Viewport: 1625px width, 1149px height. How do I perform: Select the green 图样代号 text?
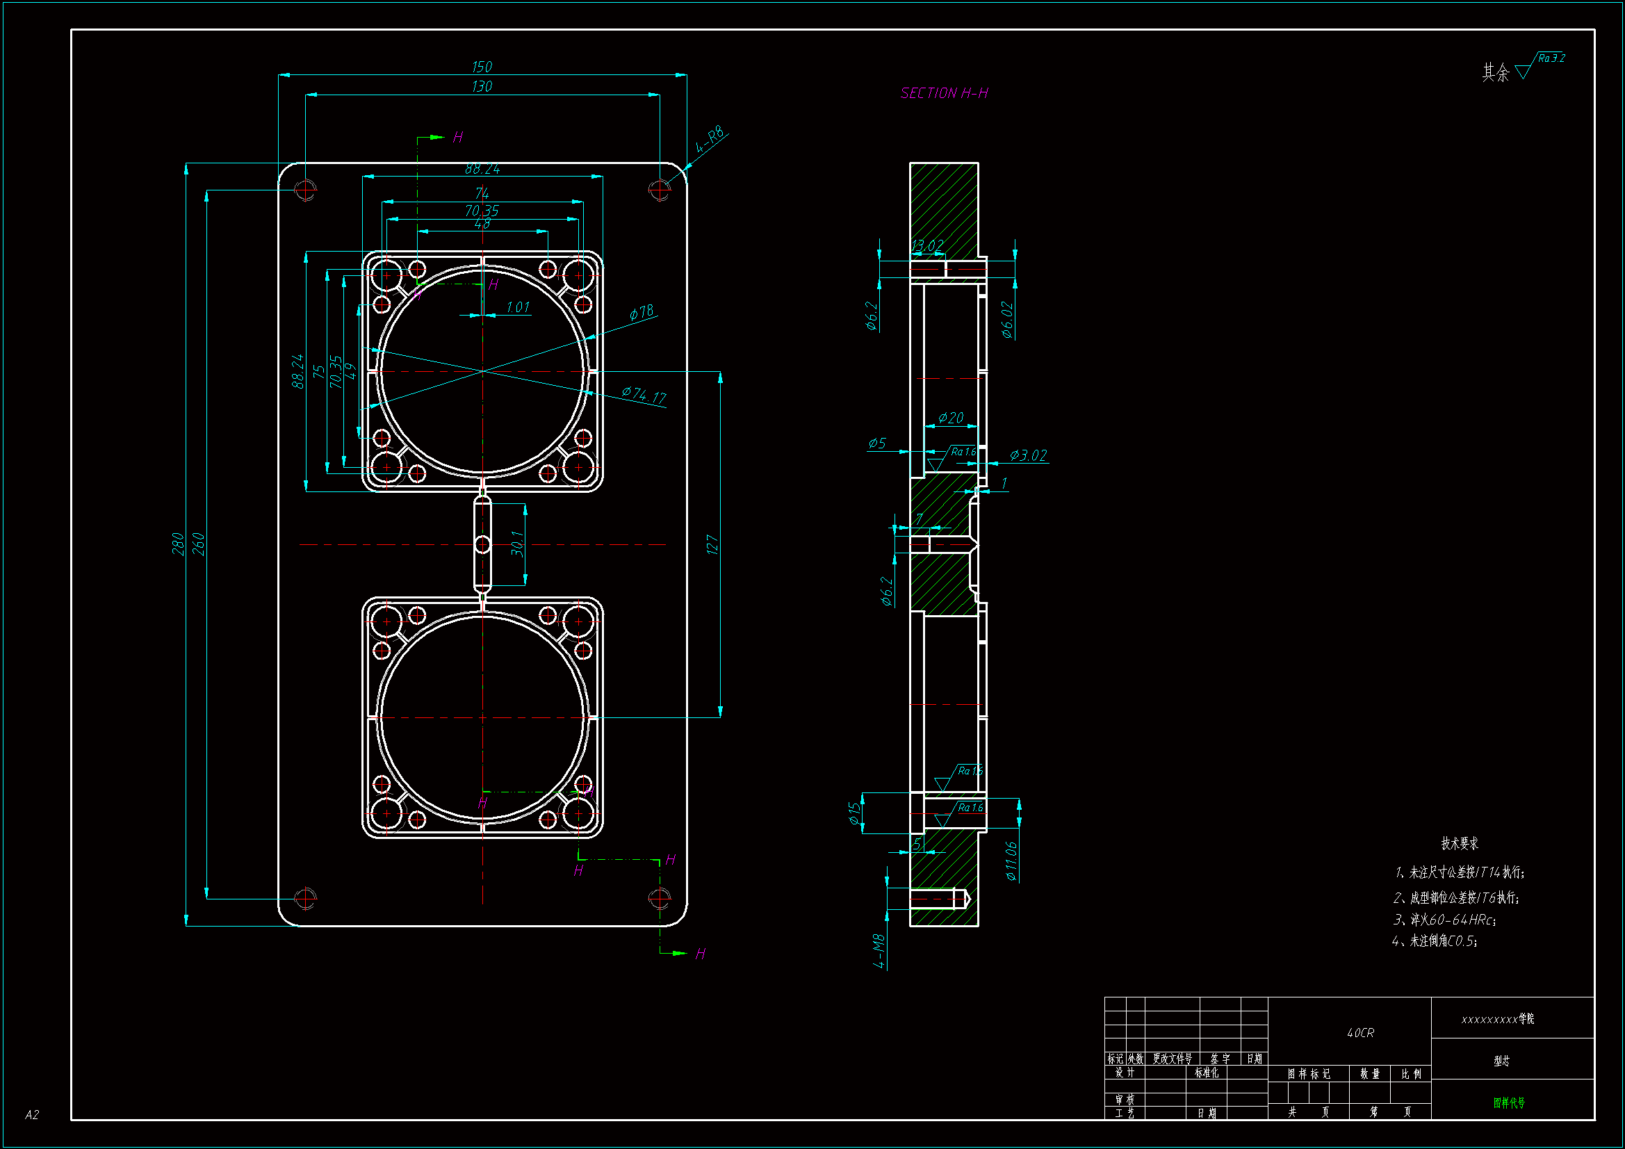click(x=1509, y=1102)
